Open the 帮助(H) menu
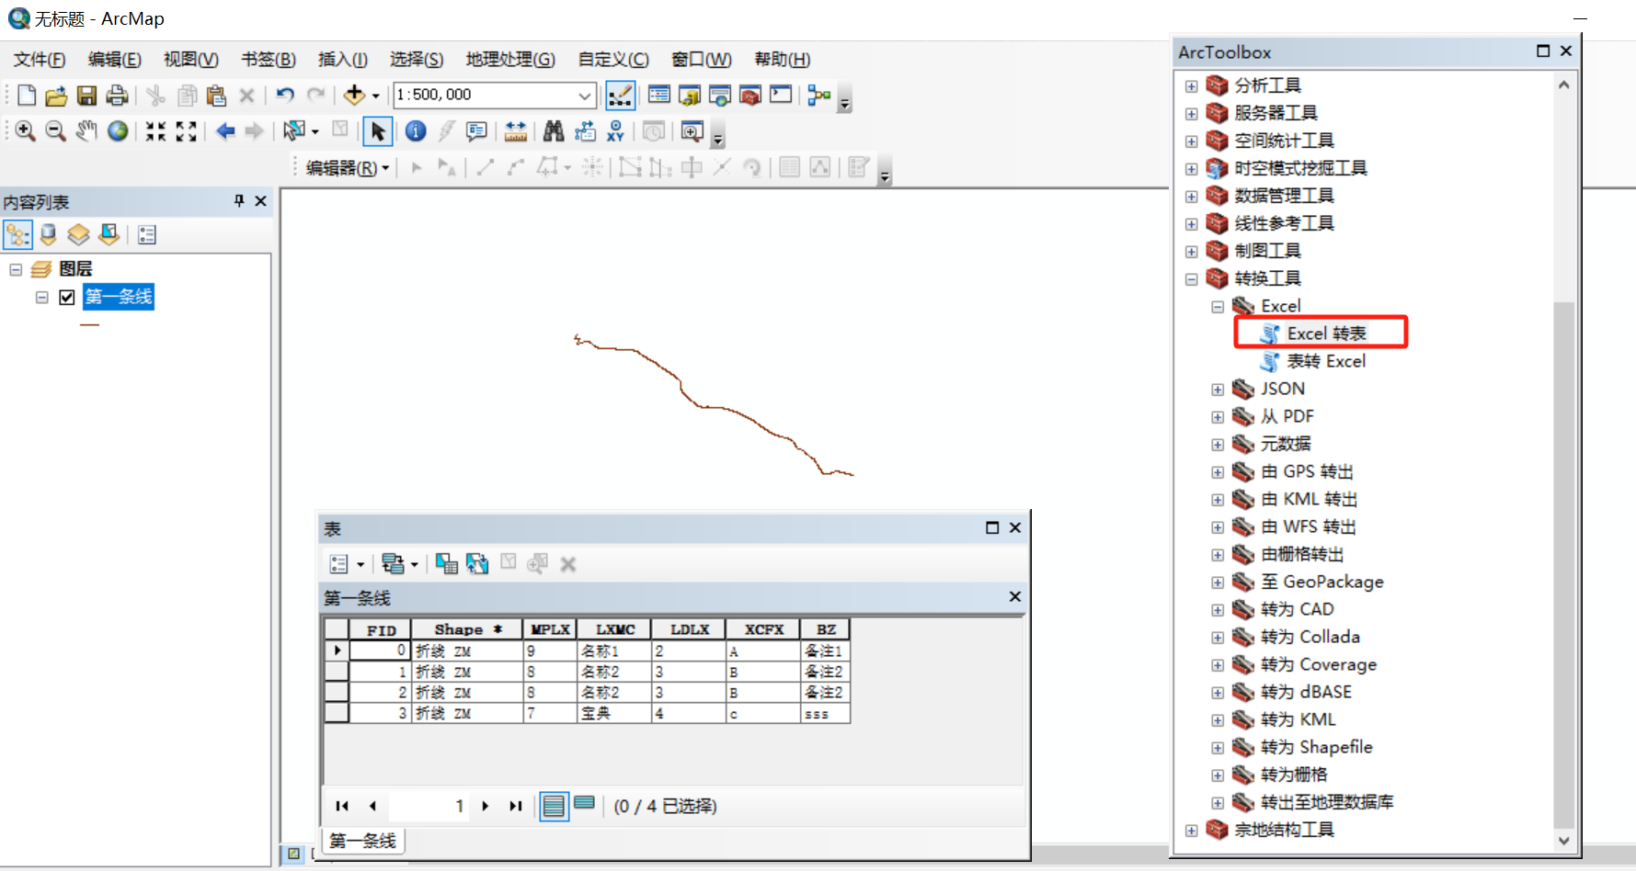 pyautogui.click(x=783, y=60)
